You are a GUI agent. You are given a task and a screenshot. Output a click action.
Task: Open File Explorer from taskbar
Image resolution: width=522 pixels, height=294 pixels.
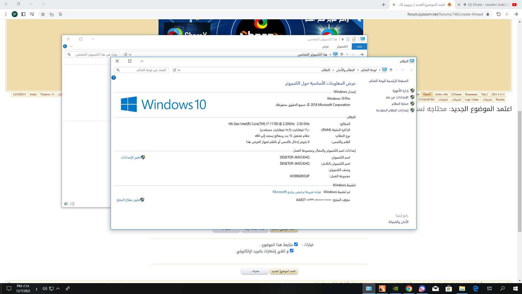pos(462,289)
